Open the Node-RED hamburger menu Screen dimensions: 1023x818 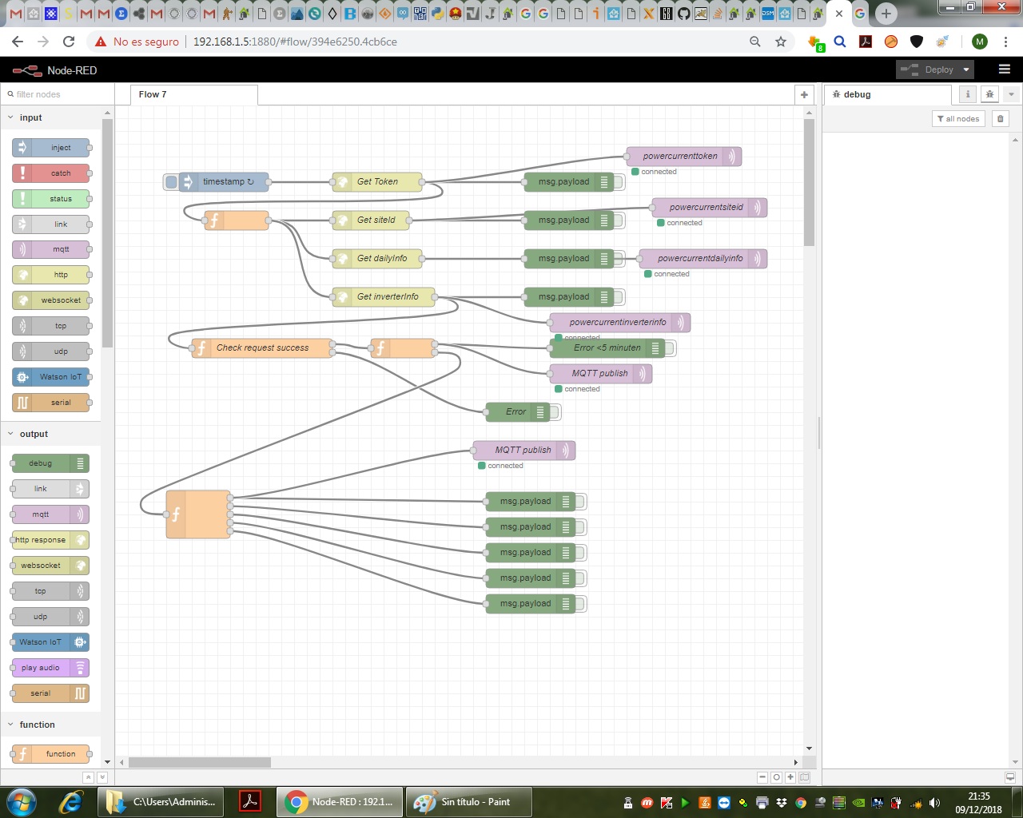(x=1005, y=69)
